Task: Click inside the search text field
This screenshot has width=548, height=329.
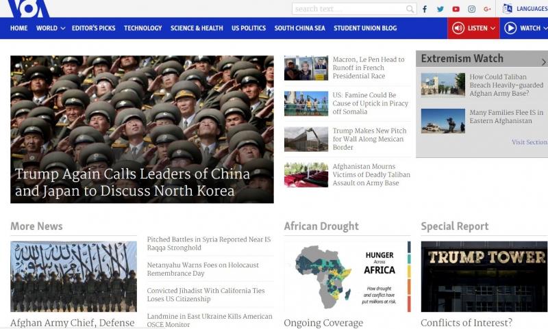Action: [x=348, y=9]
